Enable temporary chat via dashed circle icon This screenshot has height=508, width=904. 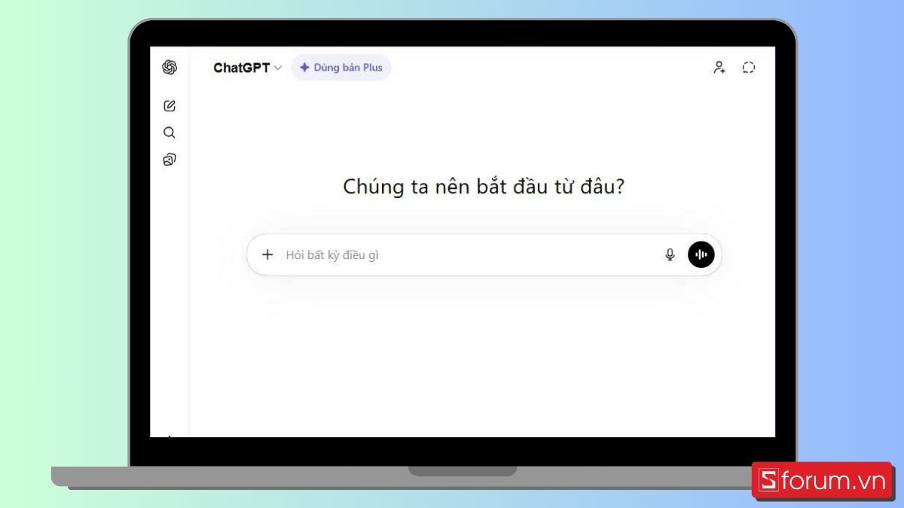pyautogui.click(x=748, y=67)
